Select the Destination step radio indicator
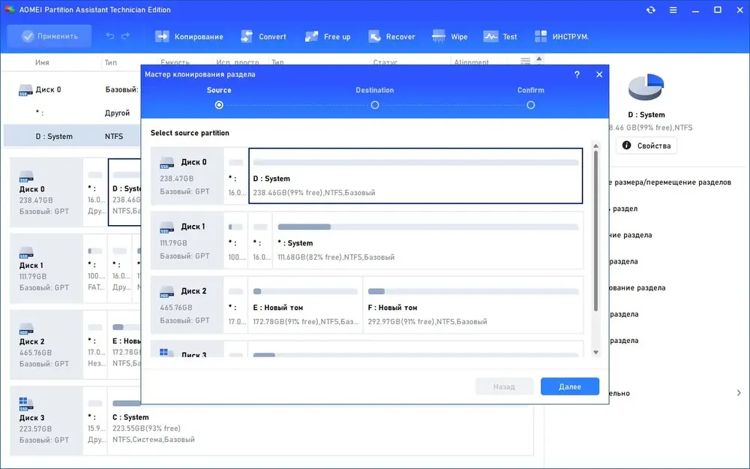 click(x=375, y=105)
